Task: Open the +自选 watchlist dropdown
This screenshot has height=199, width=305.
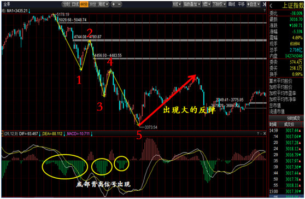Action: [253, 4]
